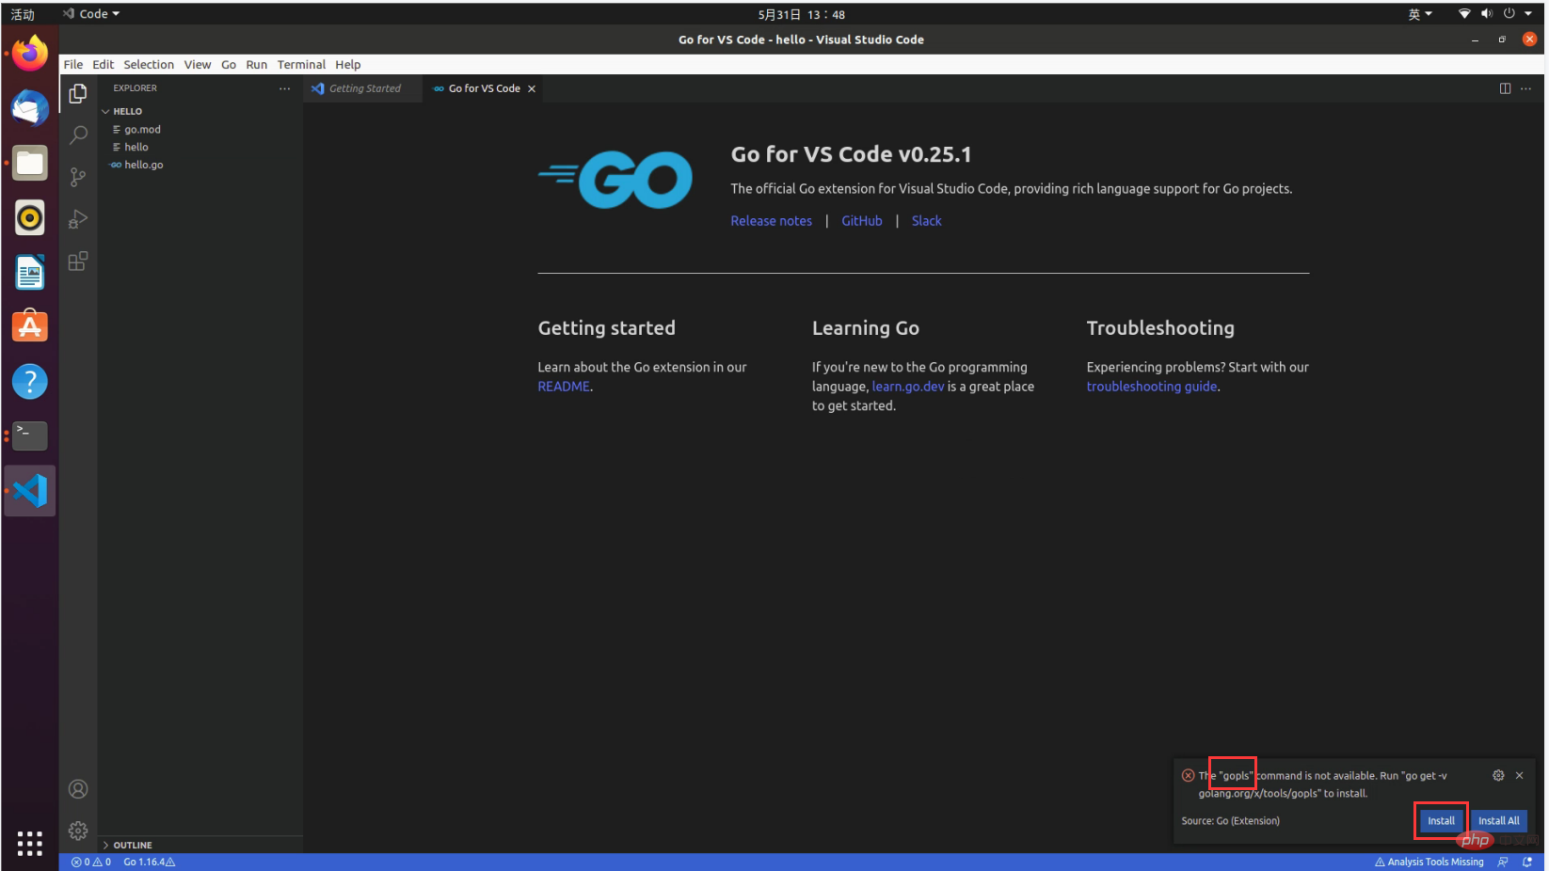Open editor More Actions ellipsis
This screenshot has width=1549, height=871.
tap(1525, 88)
